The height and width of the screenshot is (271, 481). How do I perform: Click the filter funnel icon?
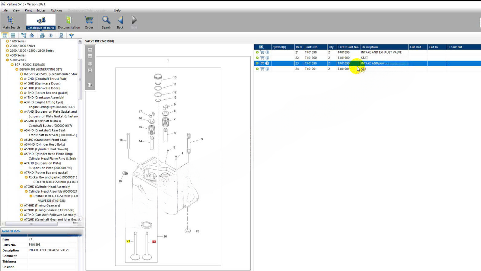click(x=71, y=35)
